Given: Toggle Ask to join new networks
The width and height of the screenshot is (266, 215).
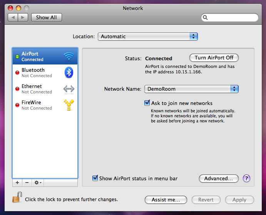Looking at the screenshot, I should coord(147,103).
